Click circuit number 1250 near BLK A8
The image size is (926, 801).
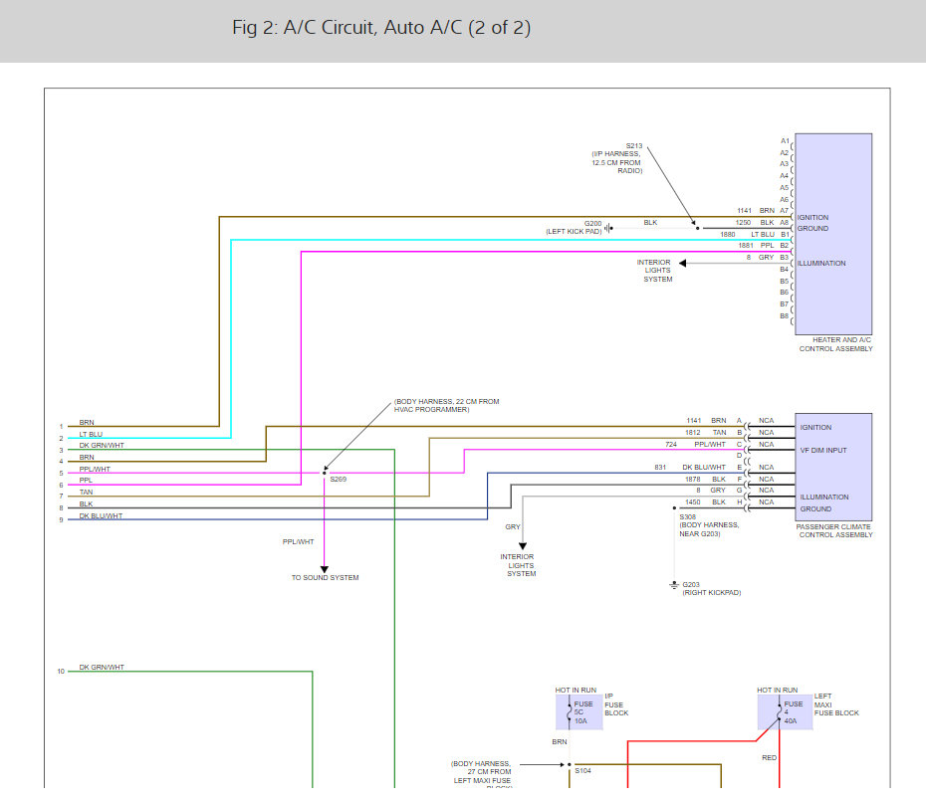click(x=743, y=223)
